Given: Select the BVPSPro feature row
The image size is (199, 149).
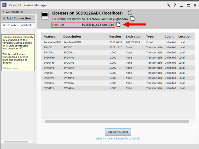Looking at the screenshot, I should click(x=118, y=83).
